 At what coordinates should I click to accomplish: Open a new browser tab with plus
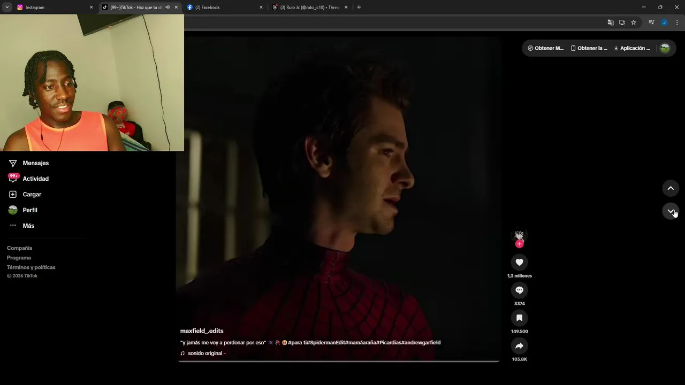click(x=359, y=7)
